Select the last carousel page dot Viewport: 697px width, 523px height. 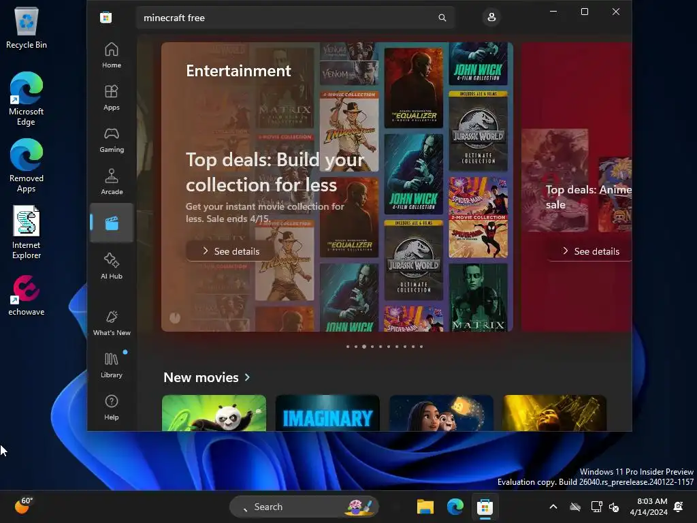click(x=421, y=347)
